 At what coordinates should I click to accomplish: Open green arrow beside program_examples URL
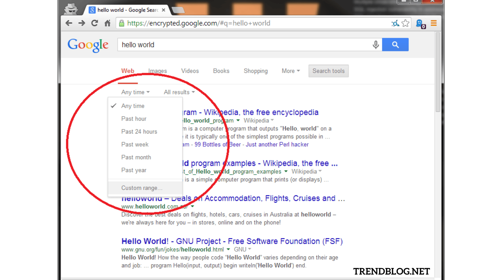(x=286, y=172)
